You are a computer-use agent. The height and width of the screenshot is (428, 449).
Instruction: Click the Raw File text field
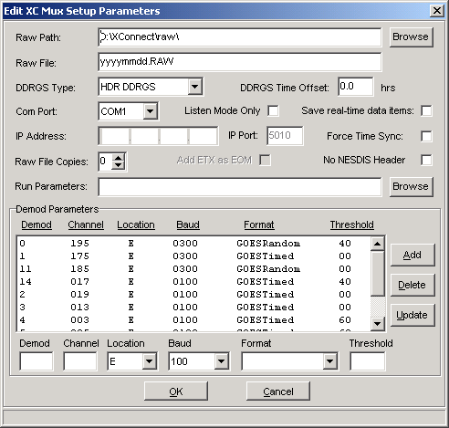[240, 62]
